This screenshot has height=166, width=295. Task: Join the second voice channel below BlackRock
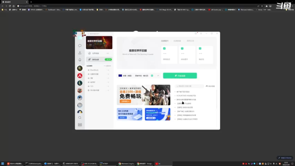(98, 74)
